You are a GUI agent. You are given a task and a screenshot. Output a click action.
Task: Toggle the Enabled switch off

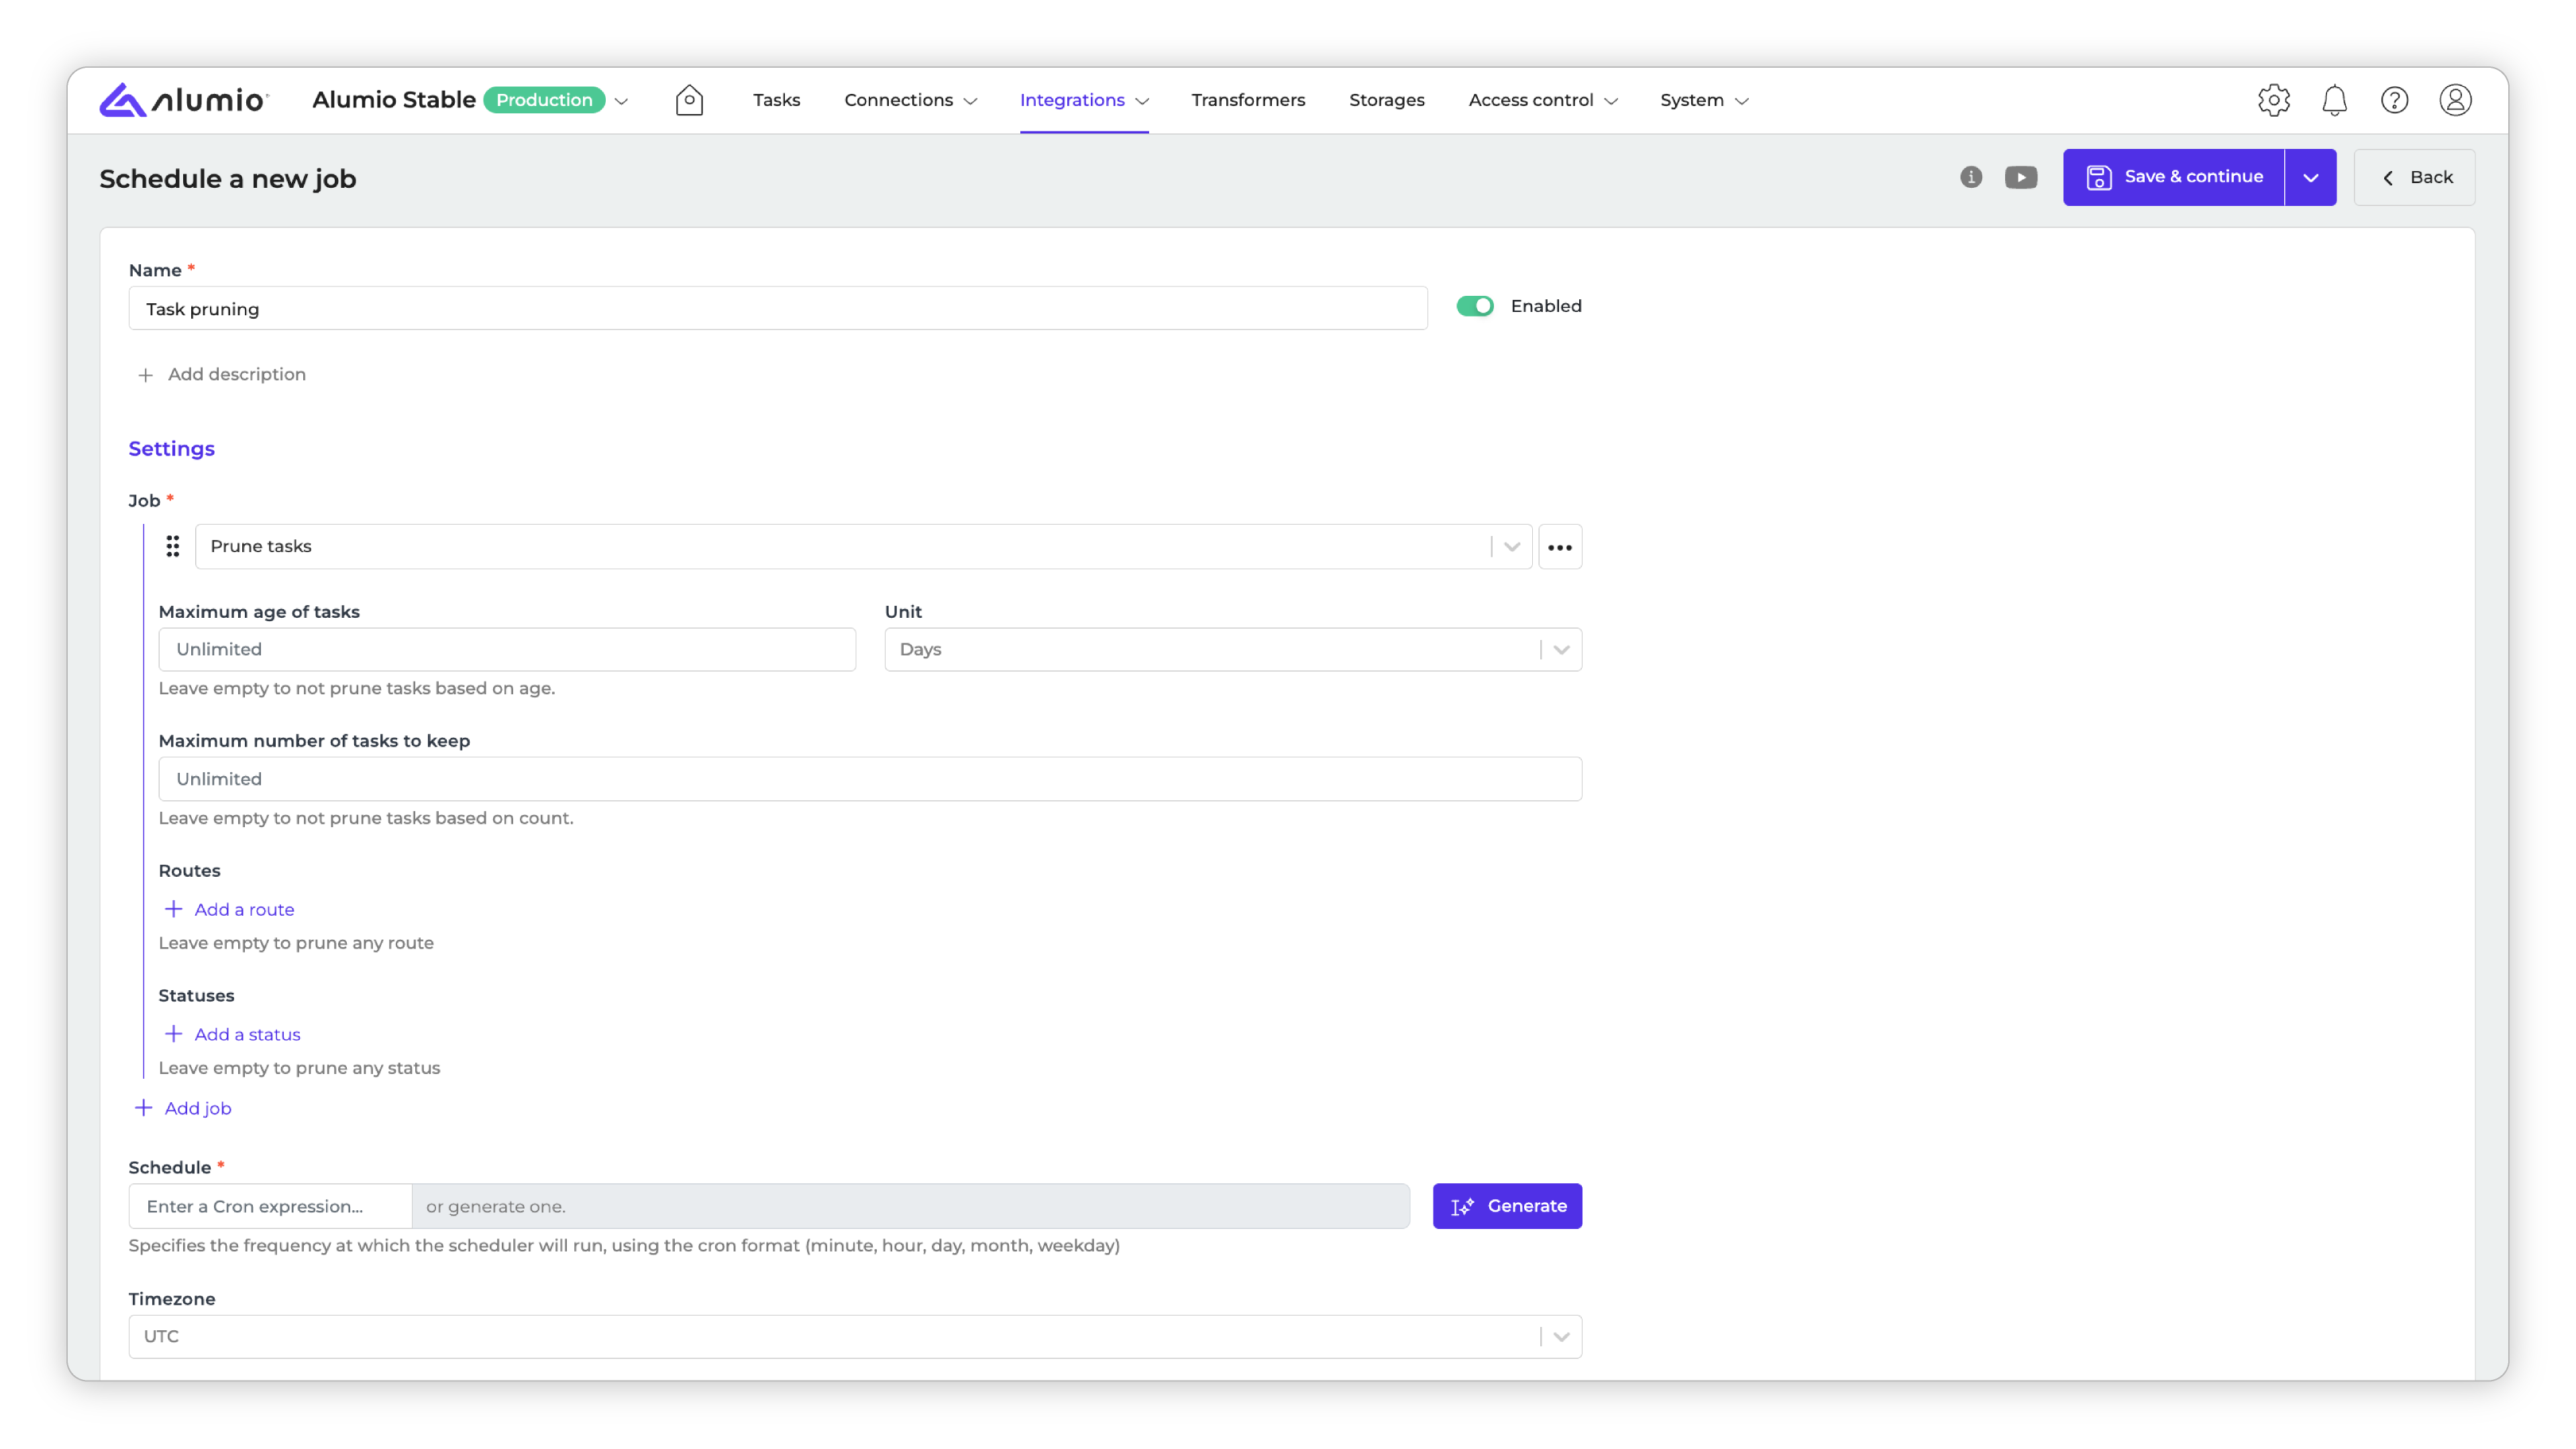(1474, 306)
